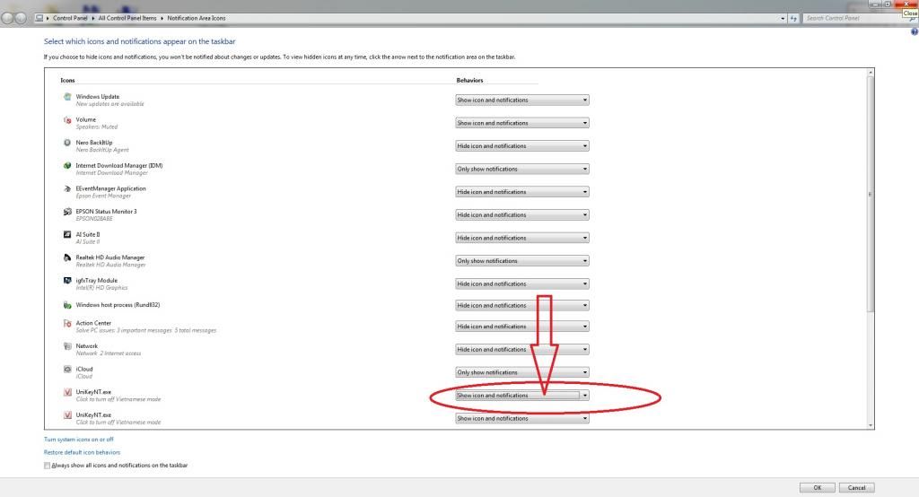Open the Network behavior dropdown
The height and width of the screenshot is (497, 919).
[x=522, y=349]
